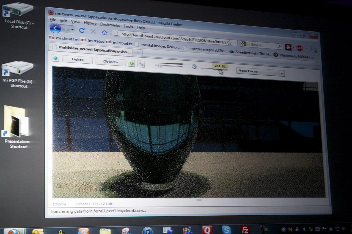Go back with the Firefox back arrow

[x=55, y=28]
